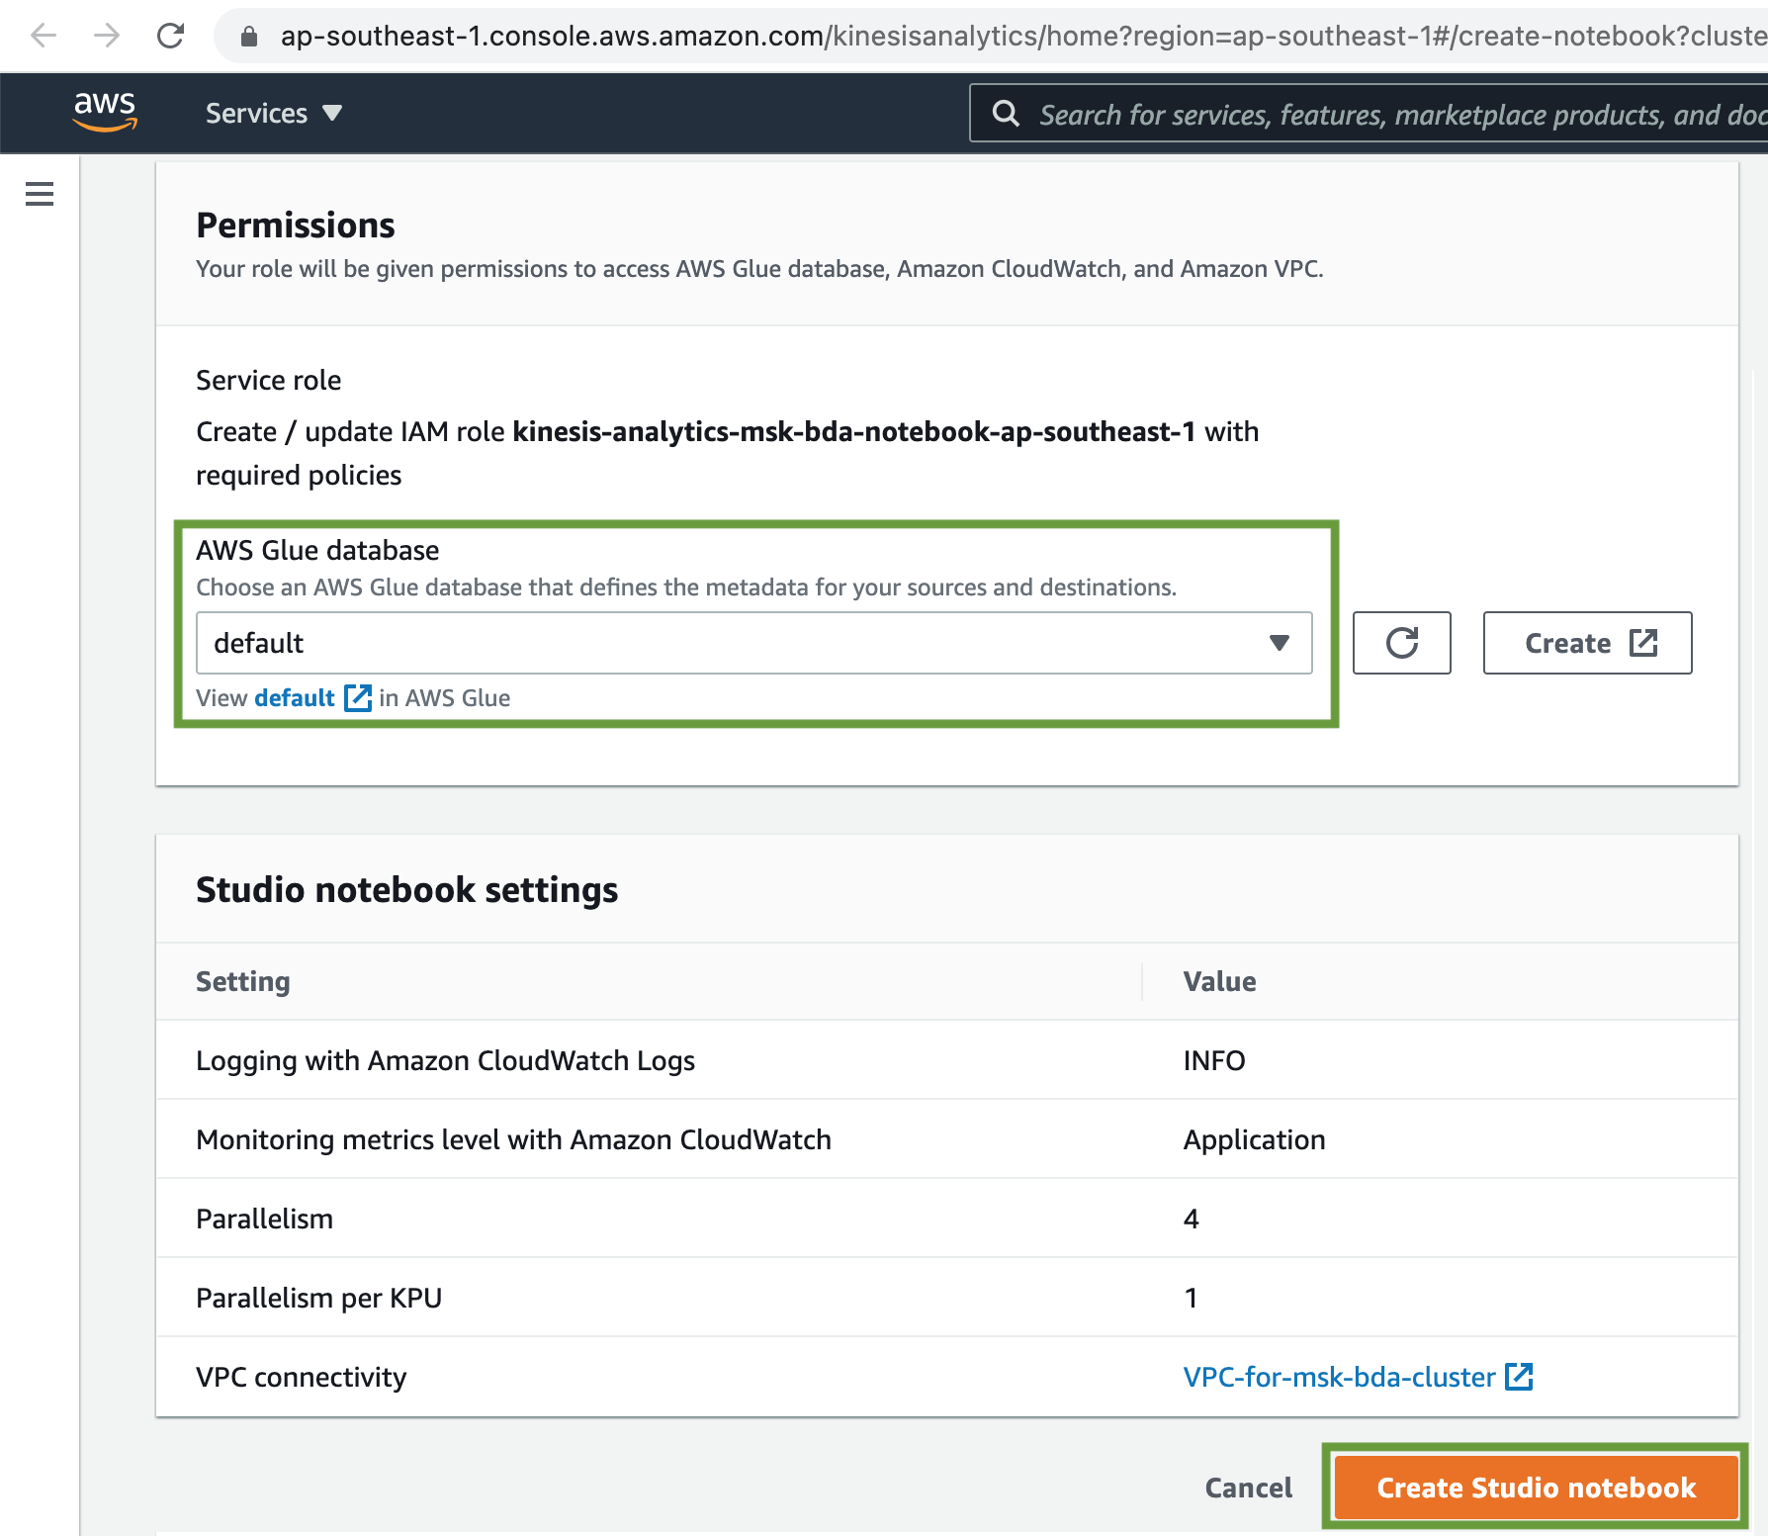Viewport: 1768px width, 1536px height.
Task: Click the browser forward arrow
Action: (107, 37)
